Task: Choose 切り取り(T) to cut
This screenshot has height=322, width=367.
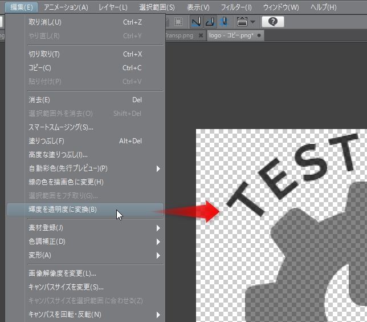Action: click(85, 54)
